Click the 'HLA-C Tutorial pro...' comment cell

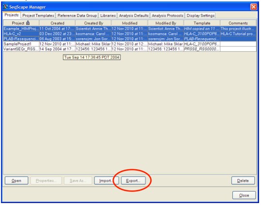238,34
